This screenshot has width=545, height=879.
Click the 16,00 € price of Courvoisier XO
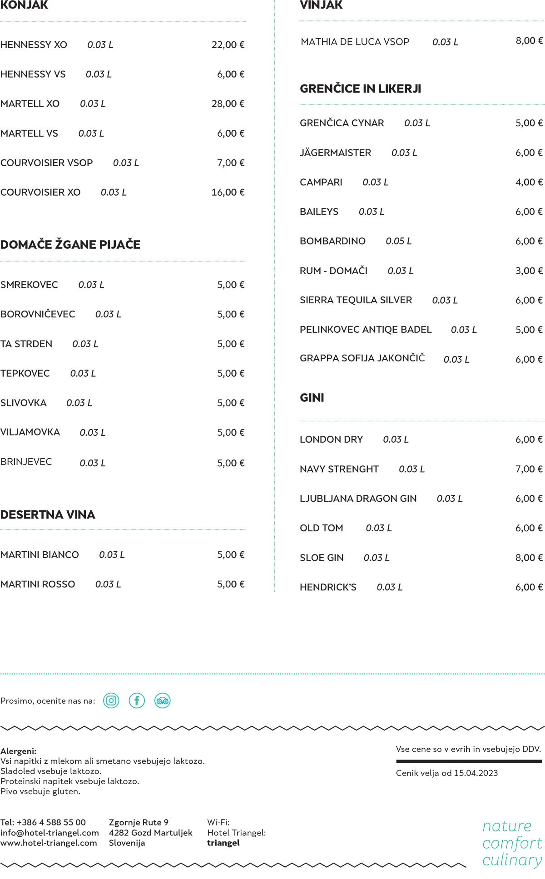click(x=228, y=193)
